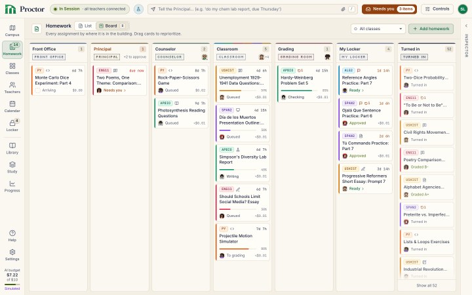Open the All classes dropdown
The width and height of the screenshot is (472, 295).
coord(378,29)
